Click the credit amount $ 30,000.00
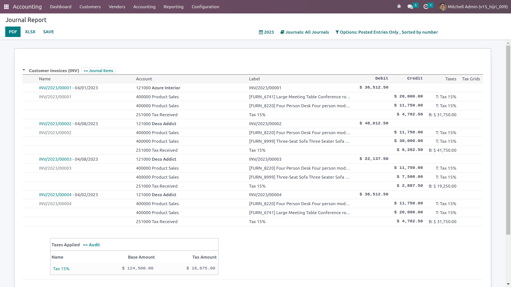Viewport: 511px width, 287px height. click(409, 141)
